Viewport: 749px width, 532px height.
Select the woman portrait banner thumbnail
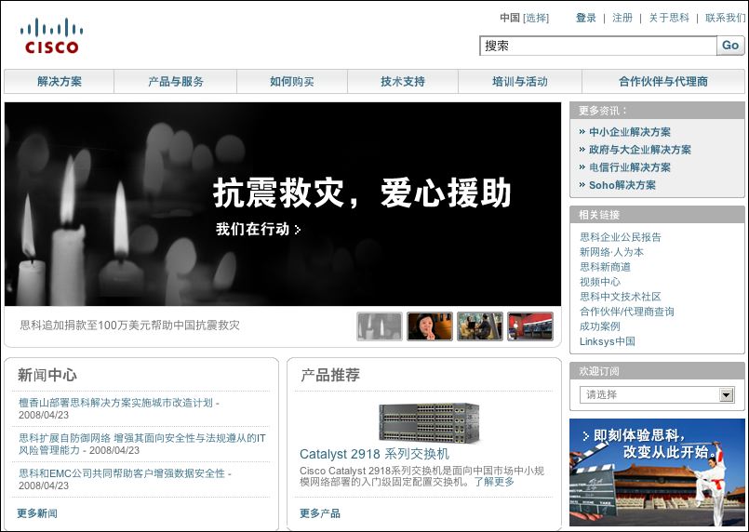(430, 326)
